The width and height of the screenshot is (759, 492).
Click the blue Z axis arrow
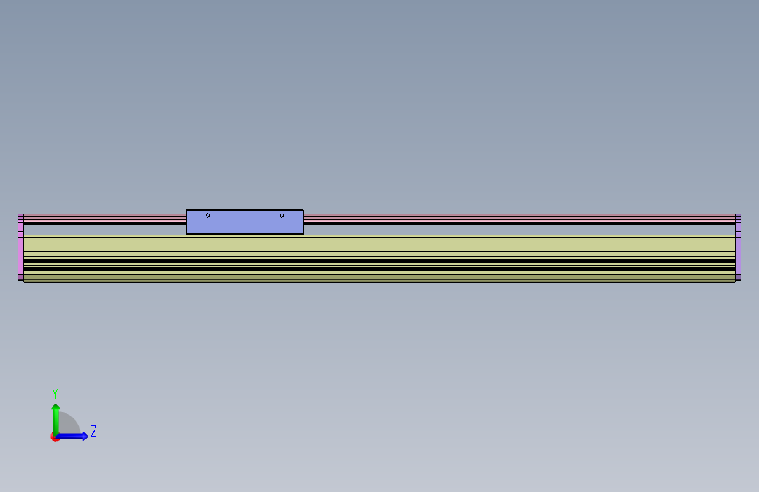click(x=72, y=436)
